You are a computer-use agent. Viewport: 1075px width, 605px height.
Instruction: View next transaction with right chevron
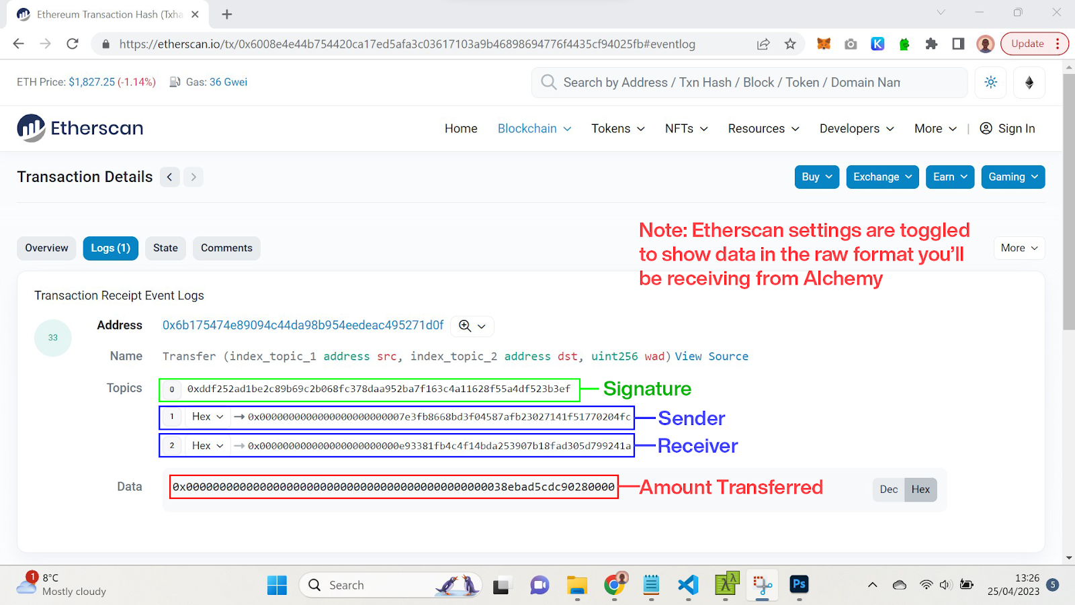[x=193, y=177]
